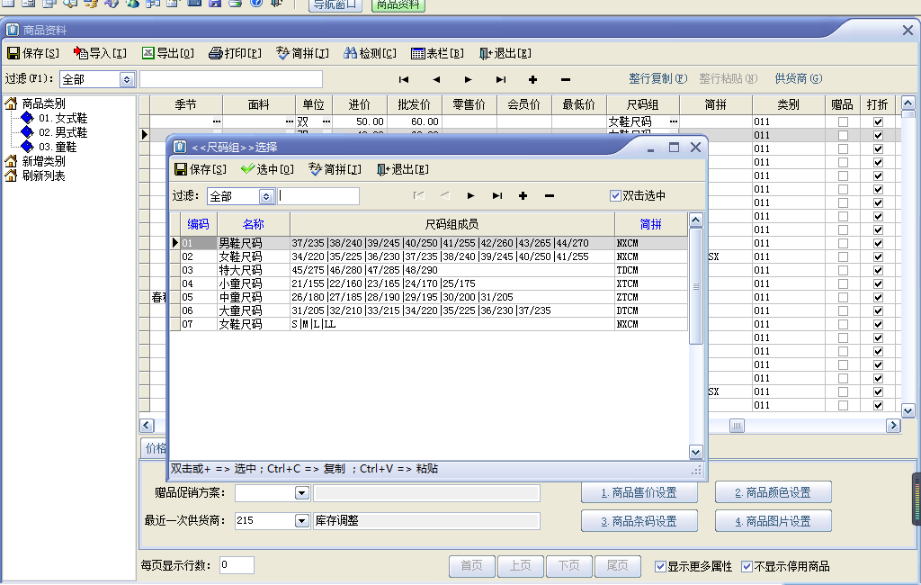Screen dimensions: 921x585
Task: Click main grid horizontal scrollbar thumb
Action: (x=737, y=426)
